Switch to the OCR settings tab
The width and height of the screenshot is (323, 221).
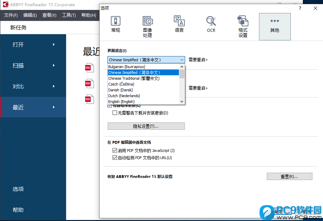point(211,24)
